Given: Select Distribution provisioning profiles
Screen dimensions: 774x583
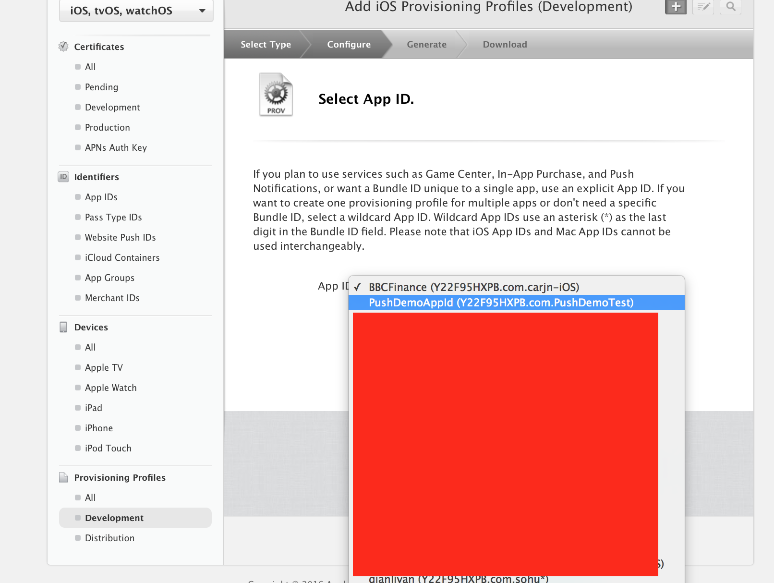Looking at the screenshot, I should tap(109, 538).
